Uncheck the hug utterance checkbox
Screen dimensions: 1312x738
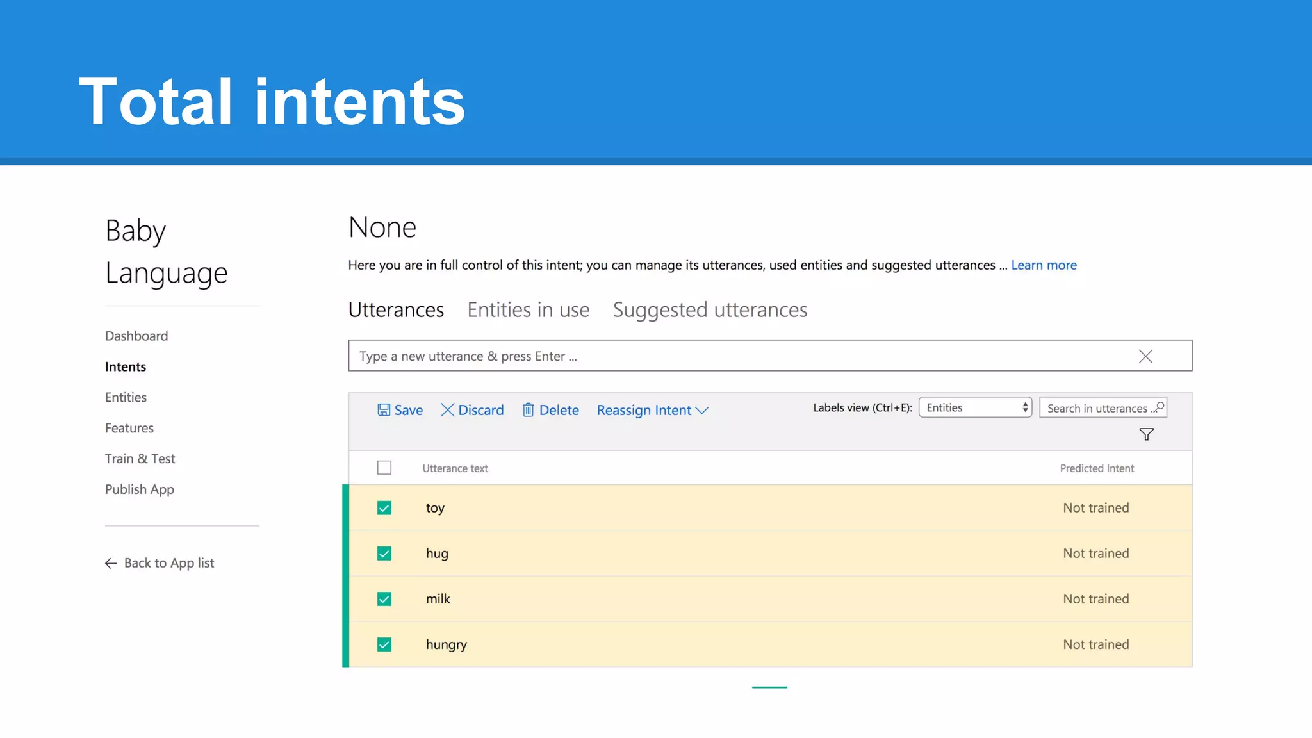[x=384, y=553]
